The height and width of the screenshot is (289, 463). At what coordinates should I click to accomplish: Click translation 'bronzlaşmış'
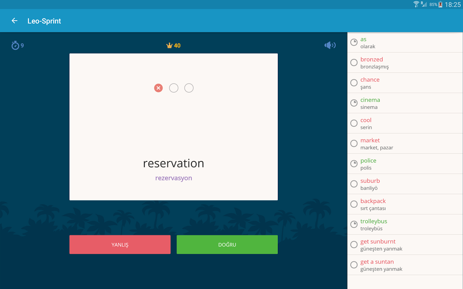(x=375, y=67)
